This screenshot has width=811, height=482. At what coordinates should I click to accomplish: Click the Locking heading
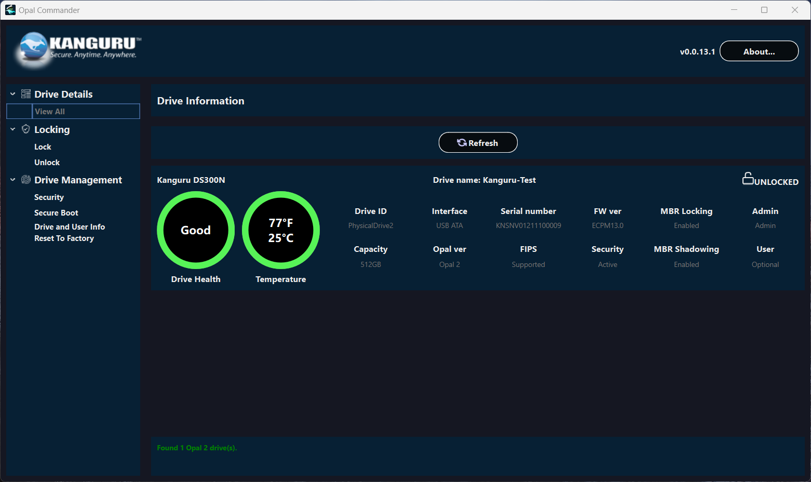tap(52, 129)
